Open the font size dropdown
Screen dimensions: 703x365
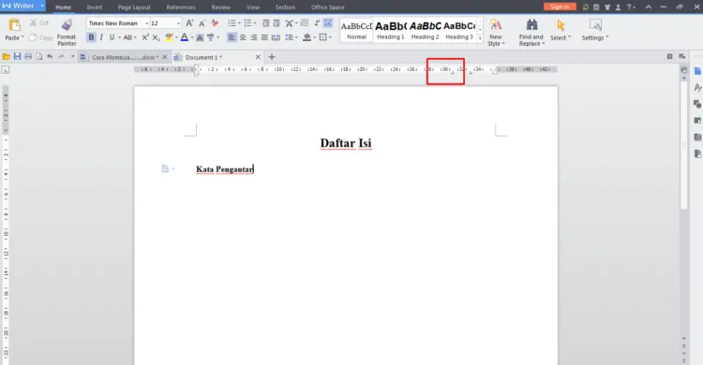[x=178, y=23]
